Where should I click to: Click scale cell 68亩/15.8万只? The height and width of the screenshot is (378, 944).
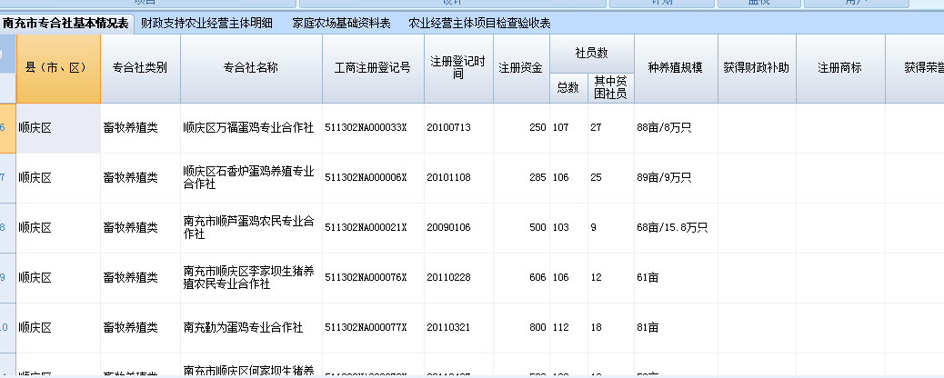click(x=676, y=227)
